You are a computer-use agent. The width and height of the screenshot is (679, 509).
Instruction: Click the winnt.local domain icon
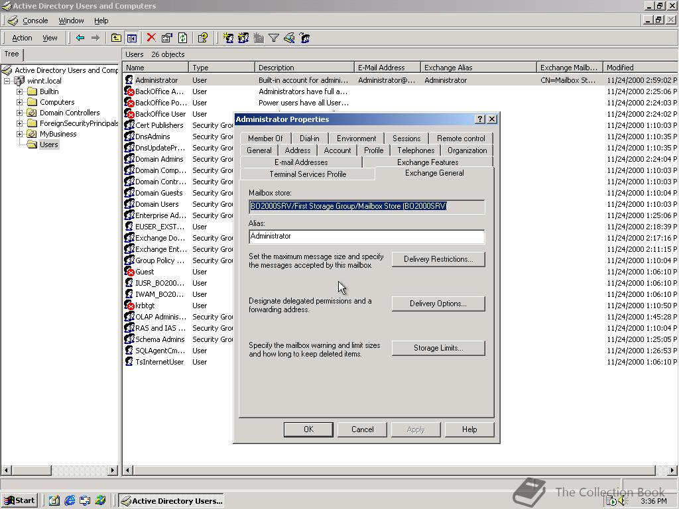[19, 81]
